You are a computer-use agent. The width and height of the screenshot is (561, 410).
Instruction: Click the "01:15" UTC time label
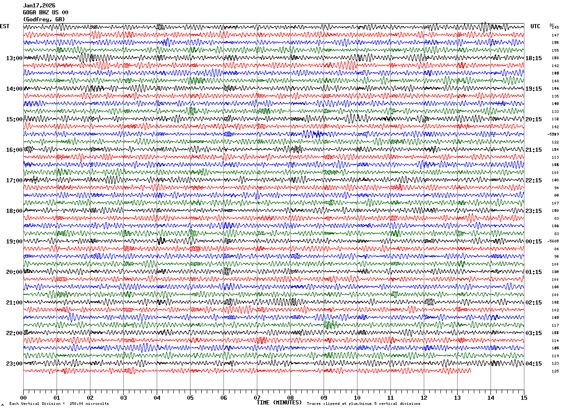coord(534,272)
